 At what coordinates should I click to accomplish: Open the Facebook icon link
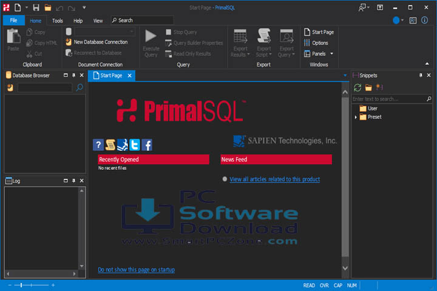(x=147, y=145)
